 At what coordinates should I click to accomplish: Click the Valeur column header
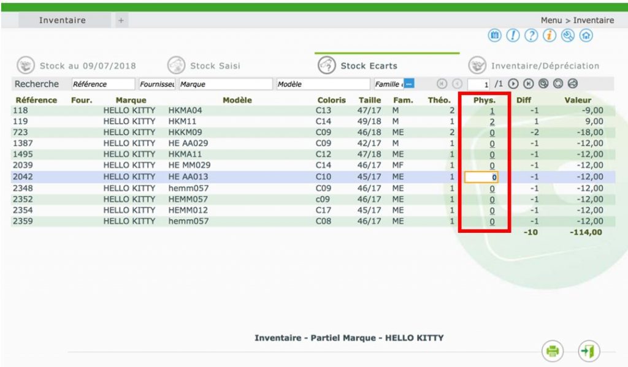tap(578, 100)
